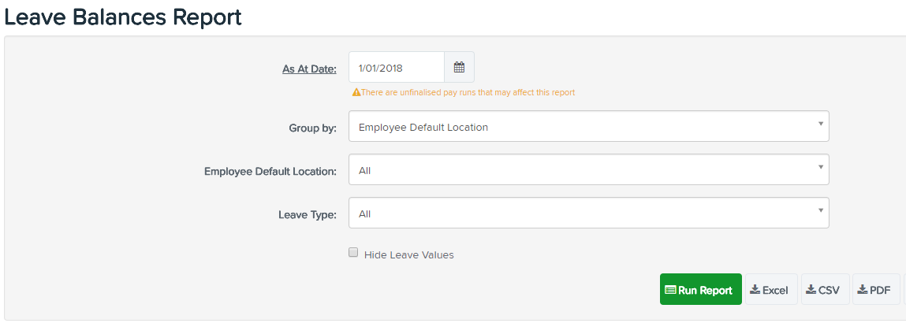
Task: Click the Employee Default Location field label
Action: point(270,172)
